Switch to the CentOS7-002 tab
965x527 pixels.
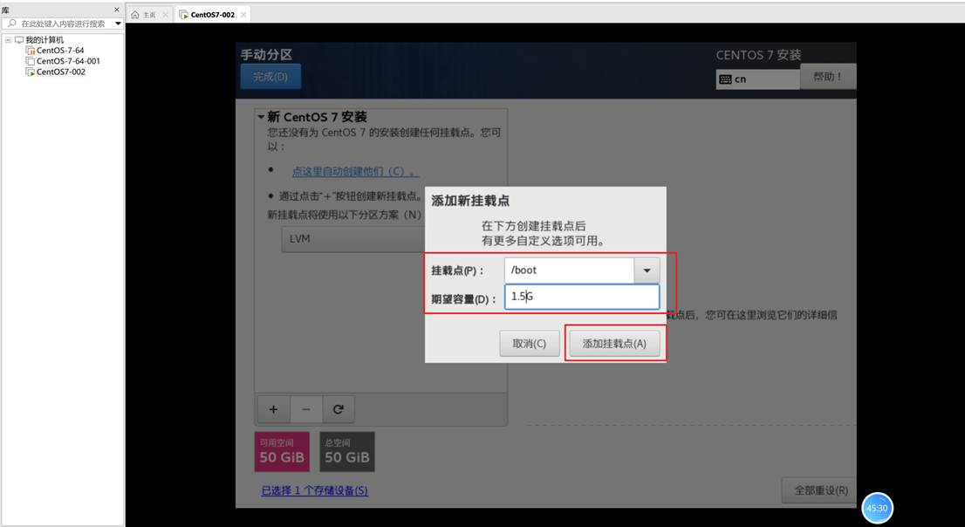pos(212,15)
